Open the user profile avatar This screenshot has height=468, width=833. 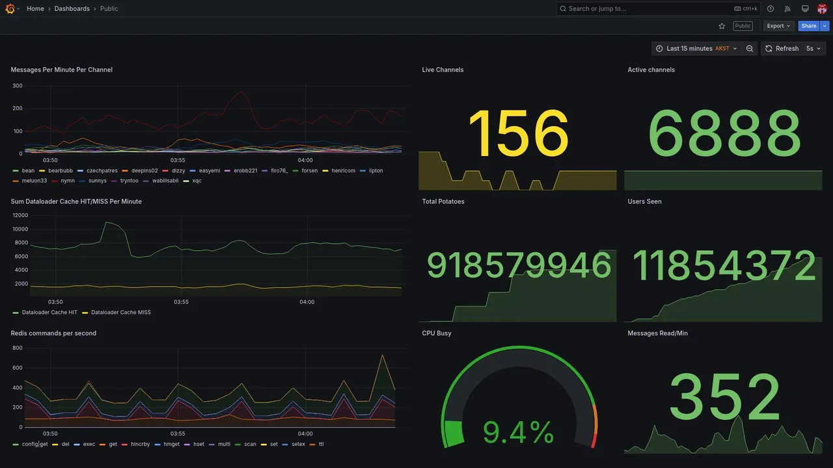[x=822, y=8]
